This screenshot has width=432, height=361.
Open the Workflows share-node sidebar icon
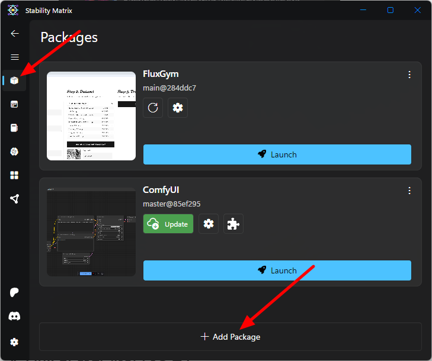tap(14, 199)
